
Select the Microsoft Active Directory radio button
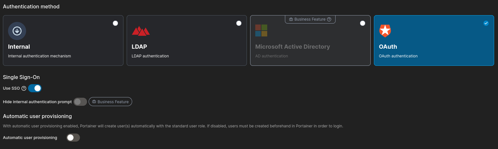[363, 23]
